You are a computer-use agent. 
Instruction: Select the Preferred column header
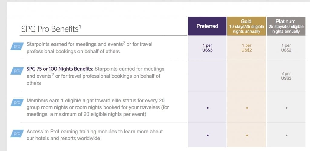(x=207, y=26)
